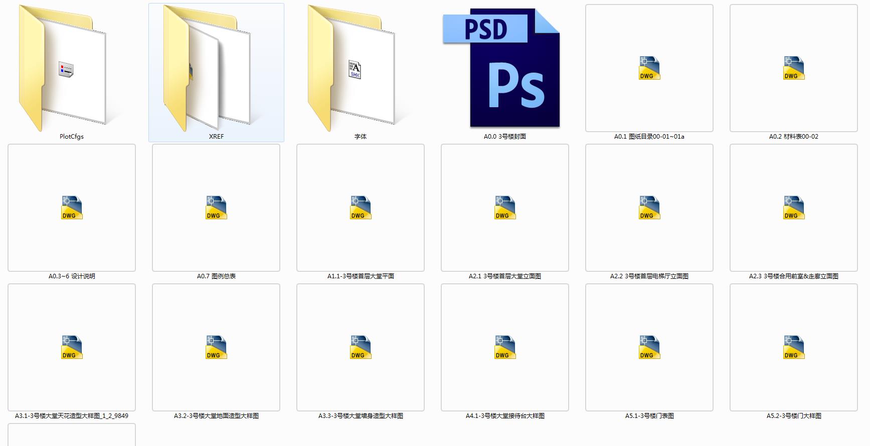
Task: Select DWG icon for A3.3-3号楼大堂墙身造型大样图
Action: [361, 347]
